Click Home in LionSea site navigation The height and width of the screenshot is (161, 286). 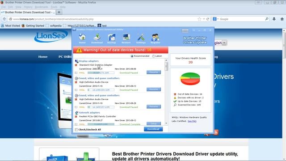tap(43, 57)
